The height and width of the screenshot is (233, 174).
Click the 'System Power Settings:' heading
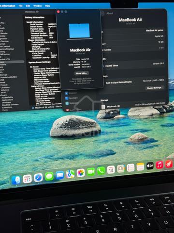click(40, 62)
